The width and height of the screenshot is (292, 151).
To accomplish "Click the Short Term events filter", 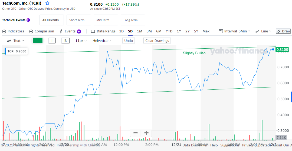I will pos(78,20).
